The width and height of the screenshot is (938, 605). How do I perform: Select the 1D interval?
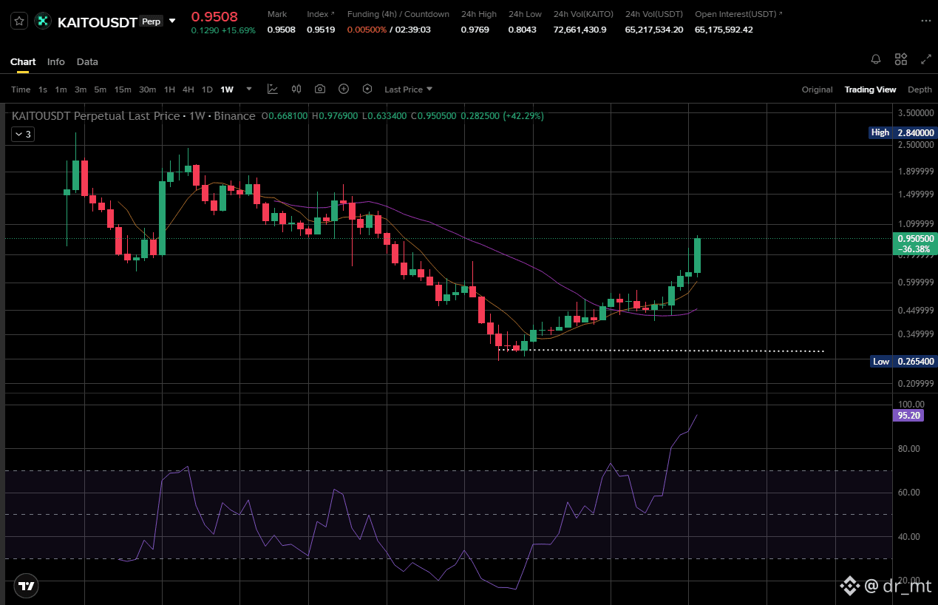point(207,89)
